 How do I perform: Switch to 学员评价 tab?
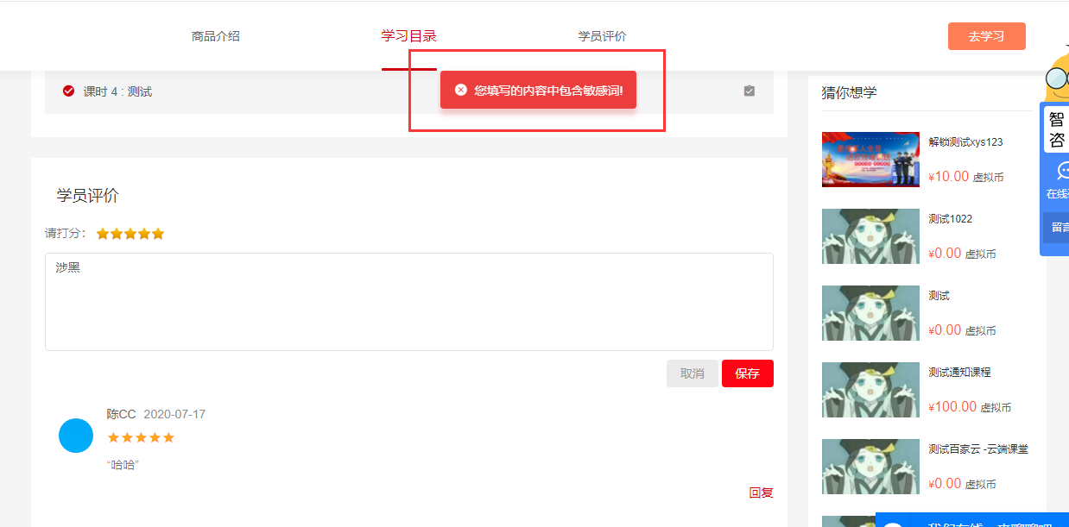[x=603, y=36]
